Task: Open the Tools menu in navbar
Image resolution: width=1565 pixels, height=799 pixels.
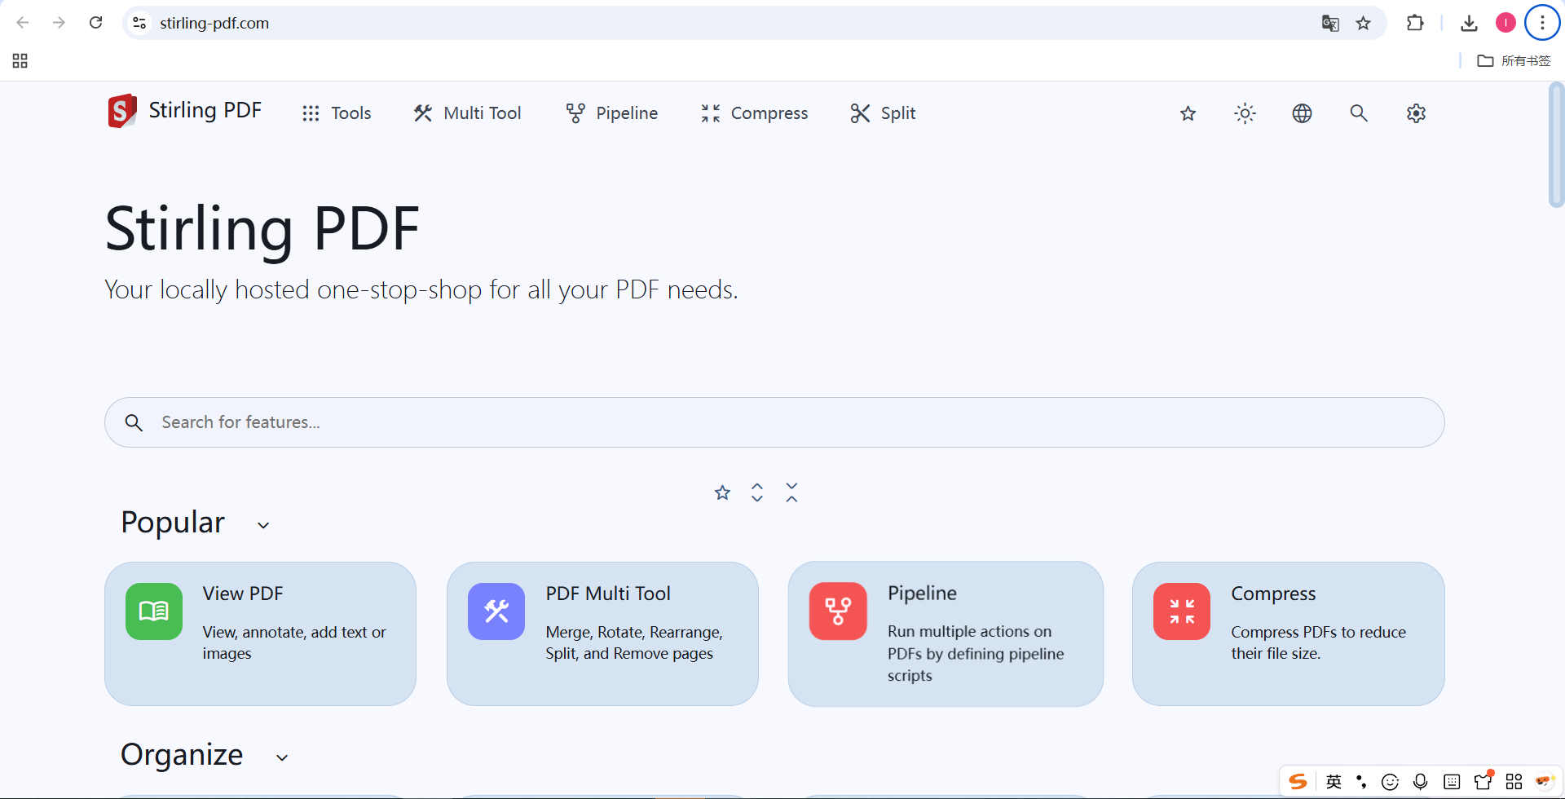Action: (337, 113)
